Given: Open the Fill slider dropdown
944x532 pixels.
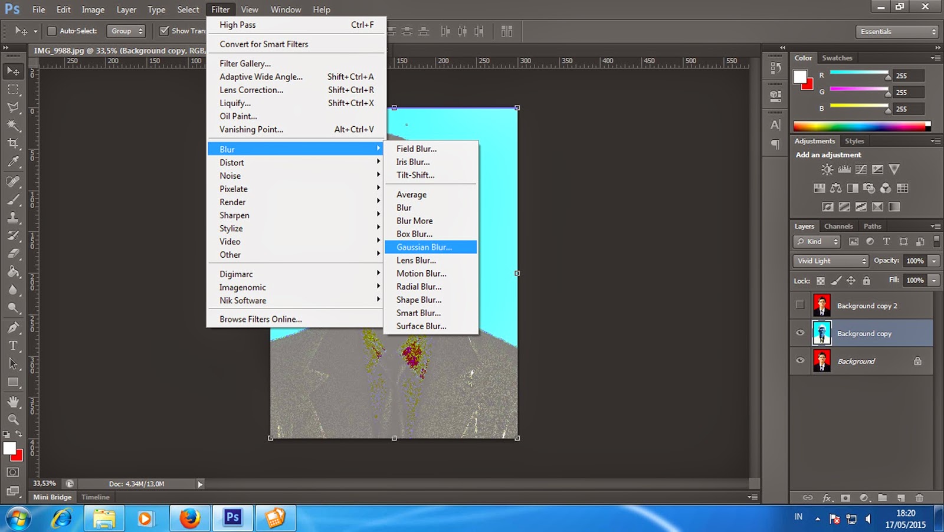Looking at the screenshot, I should (934, 280).
